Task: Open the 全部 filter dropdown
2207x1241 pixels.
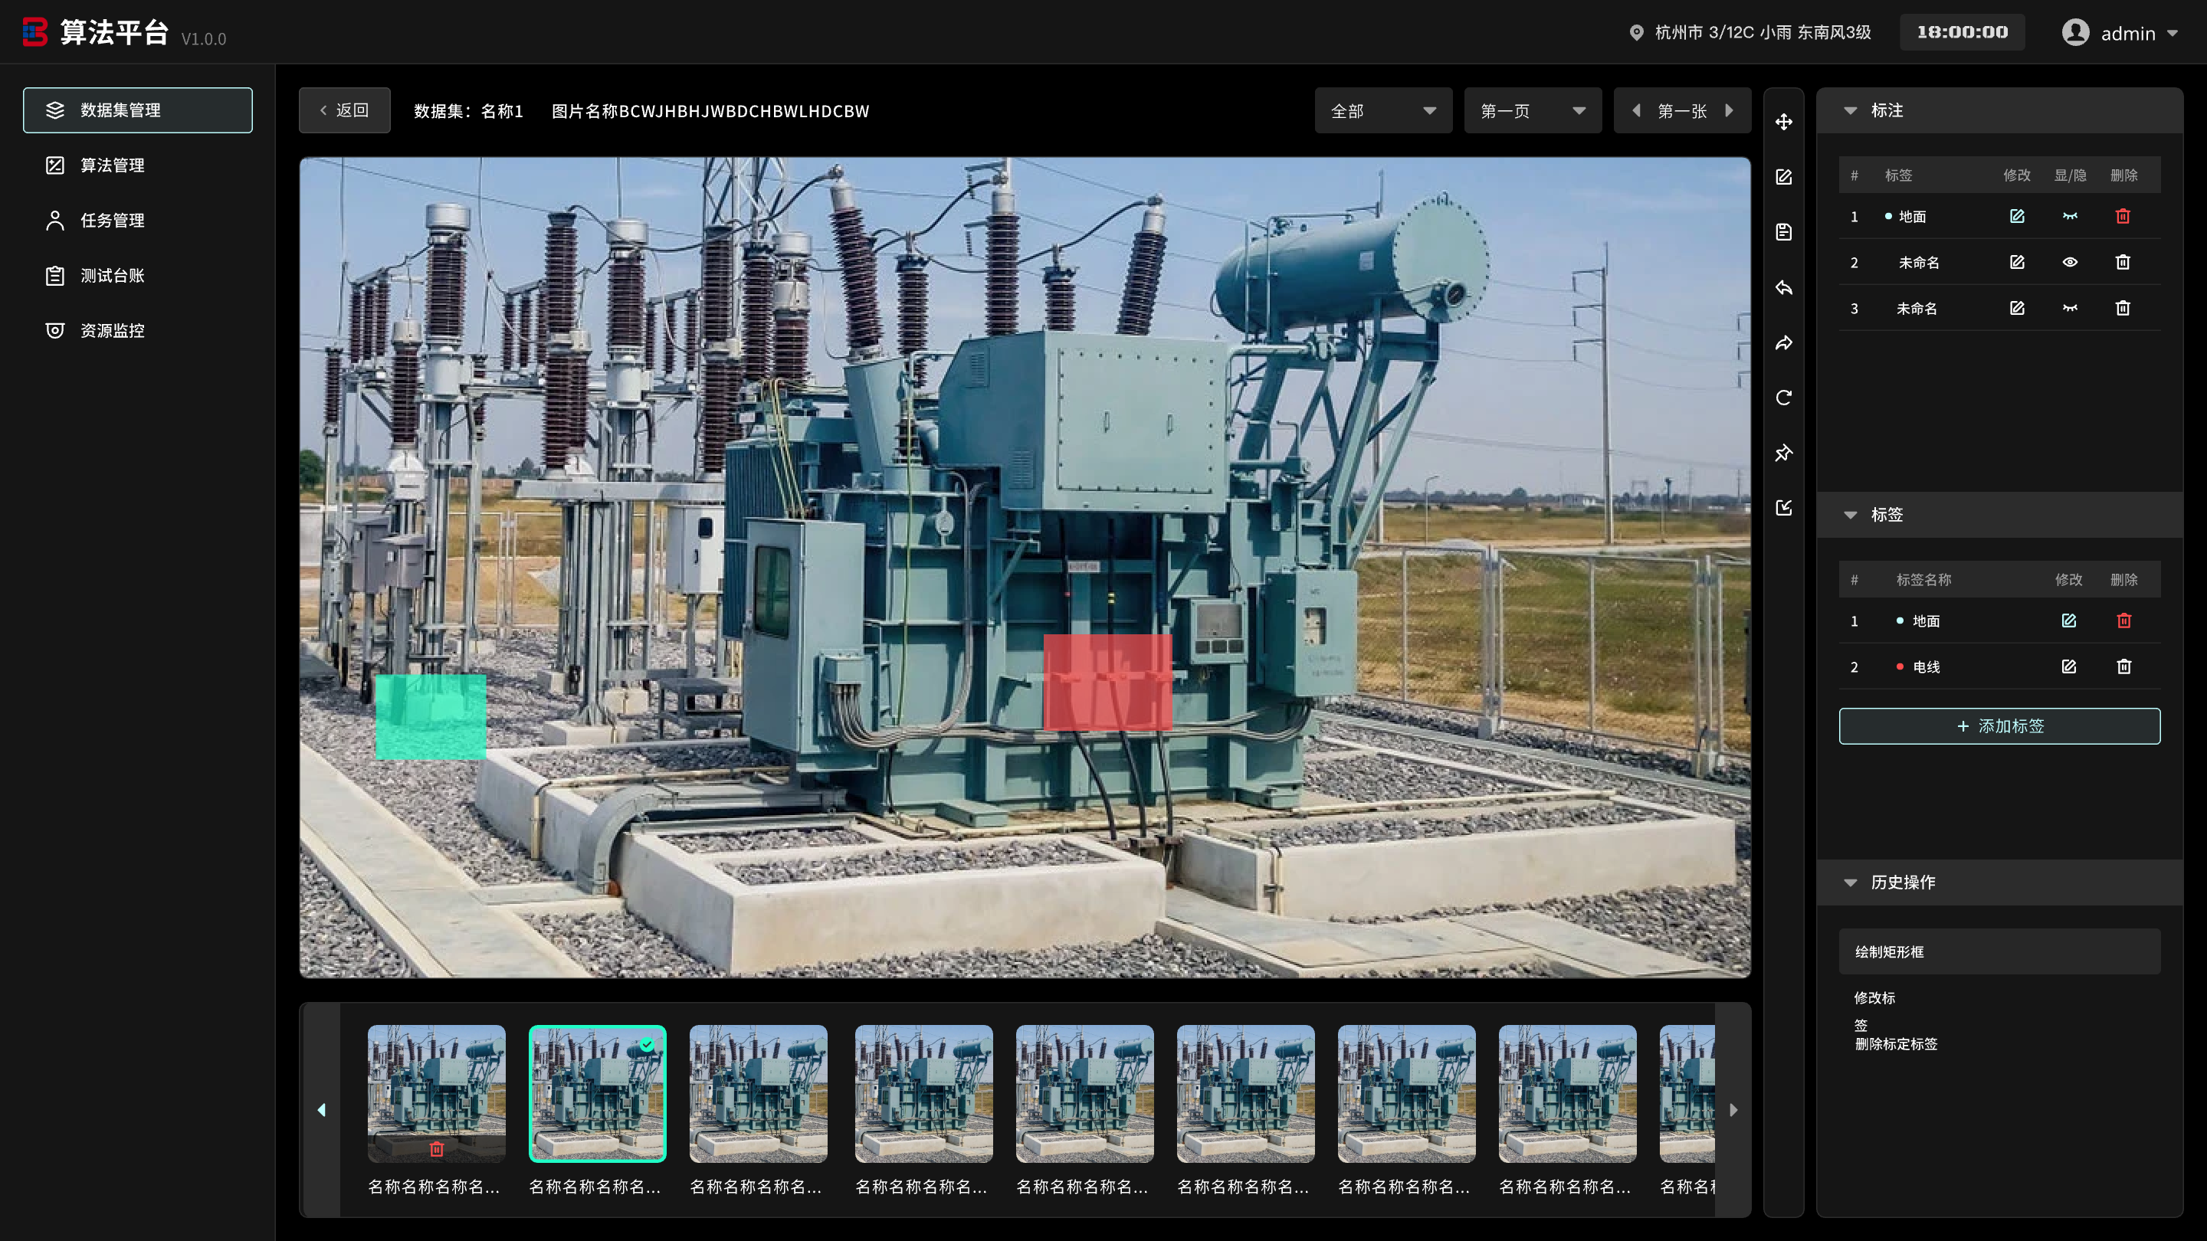Action: [x=1382, y=110]
